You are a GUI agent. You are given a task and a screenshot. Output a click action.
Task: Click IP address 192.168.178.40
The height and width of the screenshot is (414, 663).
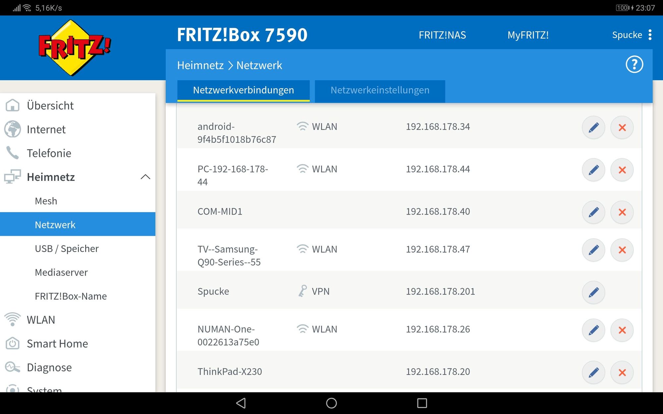[x=438, y=211]
